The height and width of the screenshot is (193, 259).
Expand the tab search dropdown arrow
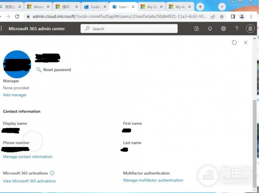222,7
